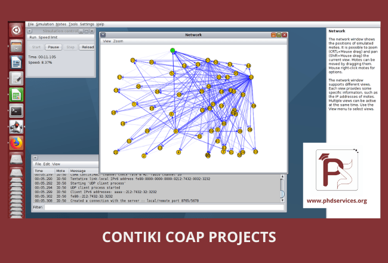Open the Motes menu
This screenshot has height=263, width=388.
61,25
